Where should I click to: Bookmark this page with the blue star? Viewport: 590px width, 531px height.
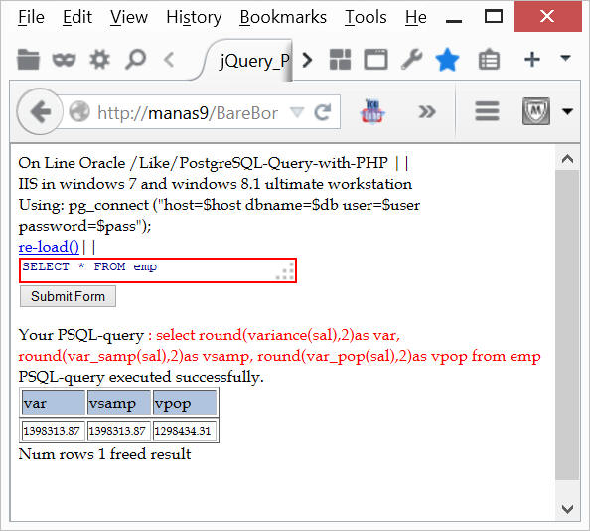[x=447, y=59]
